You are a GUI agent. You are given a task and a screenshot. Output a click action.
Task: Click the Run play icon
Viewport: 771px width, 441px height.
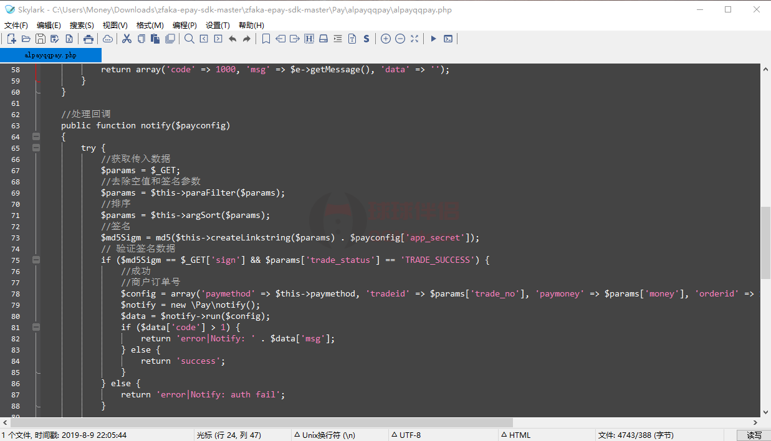433,39
